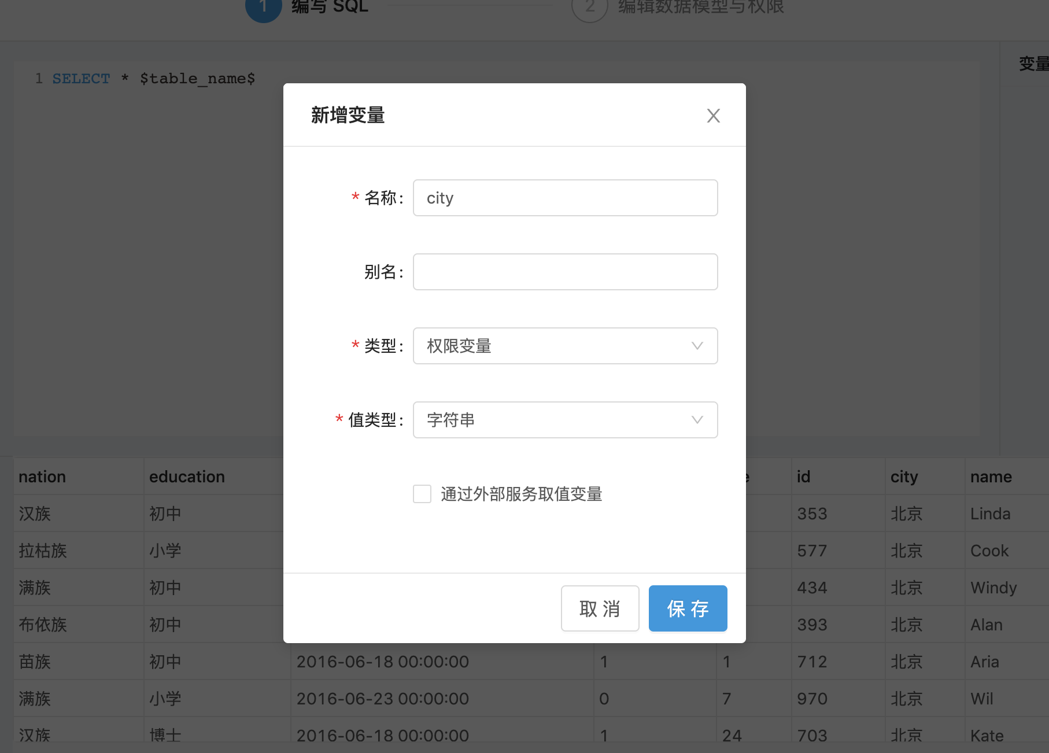Click the chevron arrow in 类型 selector
The image size is (1049, 753).
coord(697,346)
